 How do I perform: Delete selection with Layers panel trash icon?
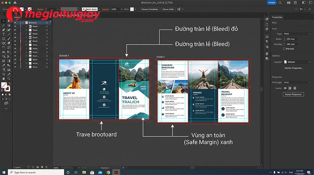click(46, 167)
